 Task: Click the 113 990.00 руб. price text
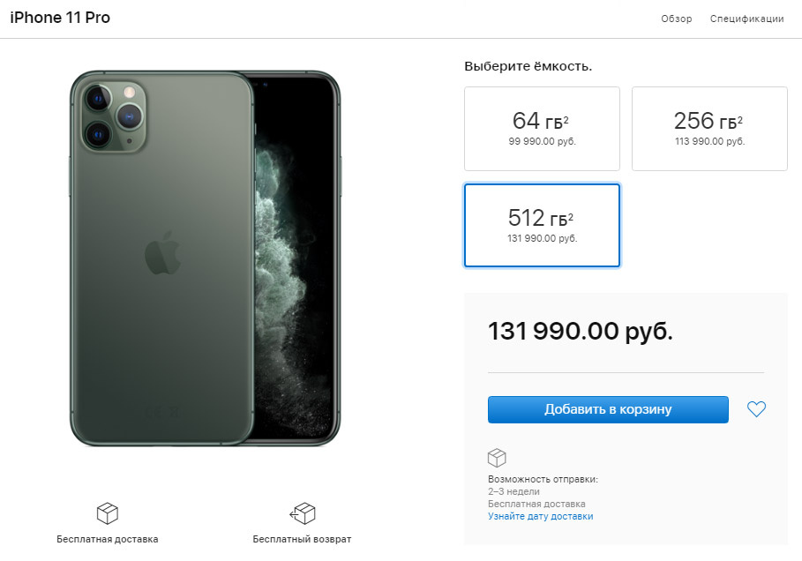709,141
